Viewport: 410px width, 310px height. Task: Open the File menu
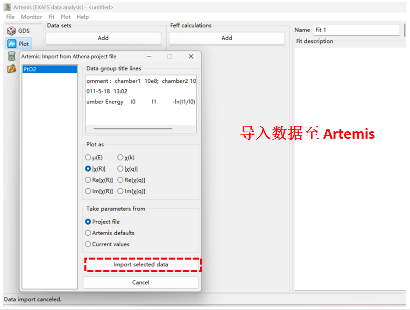(10, 17)
